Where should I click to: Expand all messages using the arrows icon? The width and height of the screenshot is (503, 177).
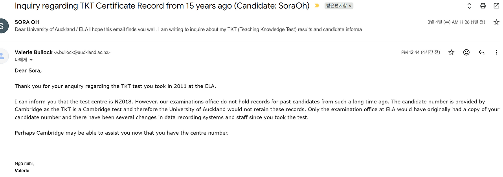(469, 6)
